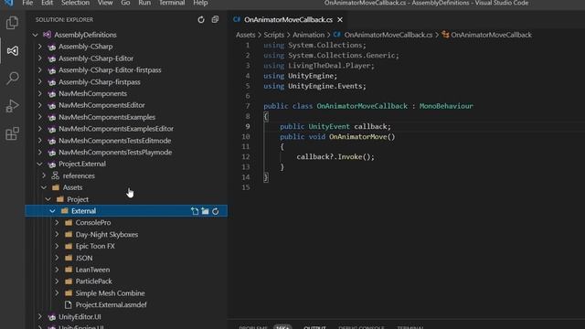The width and height of the screenshot is (585, 329).
Task: Collapse the Project folder
Action: click(x=48, y=199)
